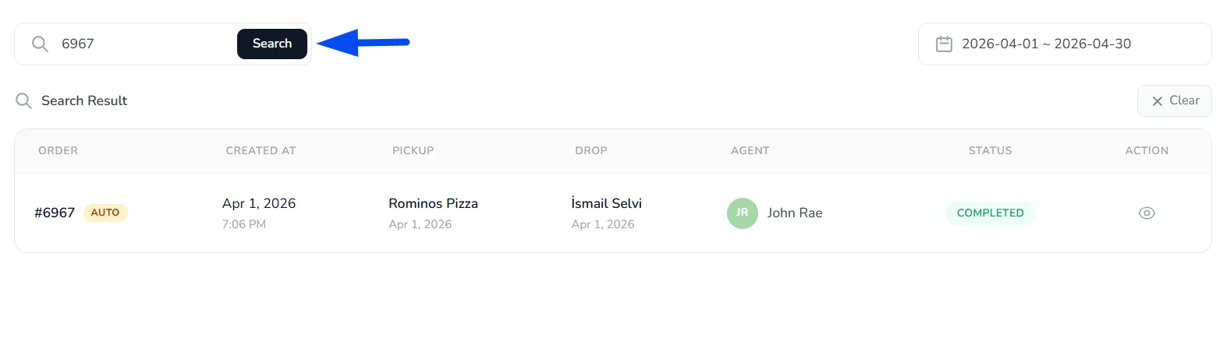The image size is (1223, 338).
Task: Open the date range picker 2026-04-01 ~ 2026-04-30
Action: tap(1065, 44)
